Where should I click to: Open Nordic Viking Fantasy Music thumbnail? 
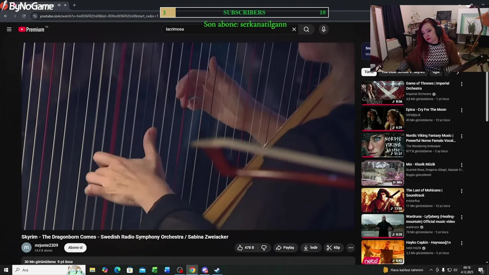(x=383, y=145)
